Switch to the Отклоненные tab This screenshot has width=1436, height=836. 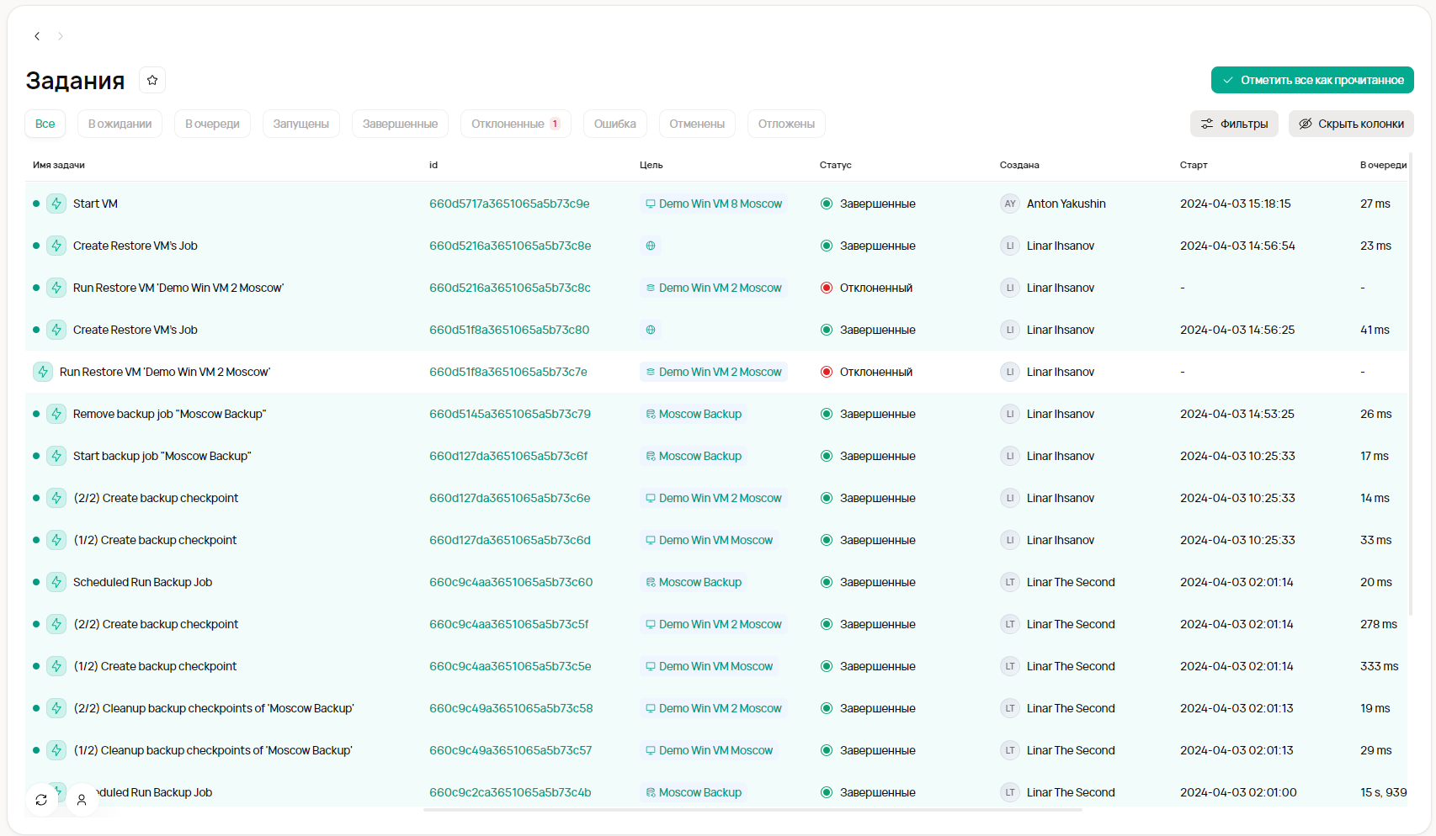pos(515,124)
